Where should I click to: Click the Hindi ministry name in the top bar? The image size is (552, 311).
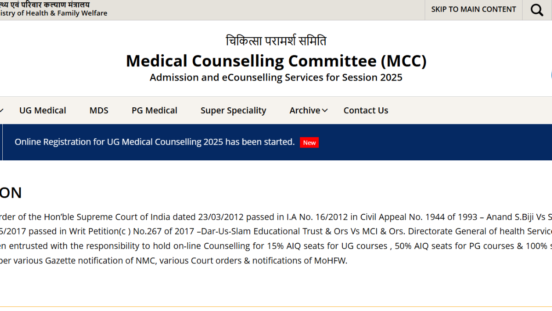pyautogui.click(x=45, y=5)
